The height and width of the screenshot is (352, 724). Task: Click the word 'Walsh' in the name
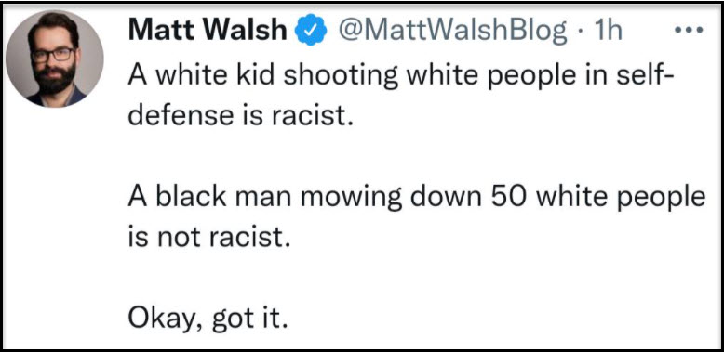246,31
